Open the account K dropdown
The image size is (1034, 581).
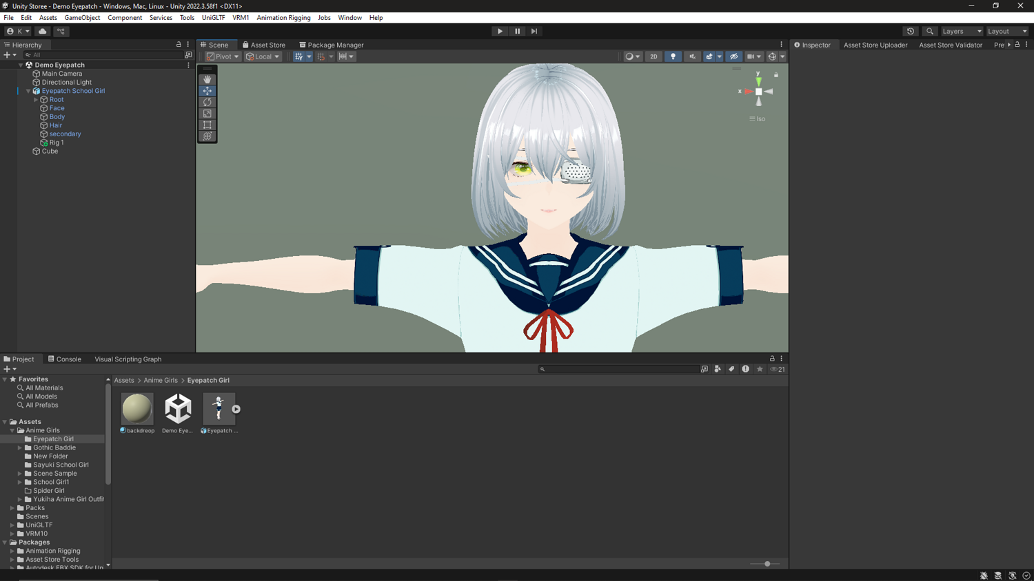coord(18,31)
